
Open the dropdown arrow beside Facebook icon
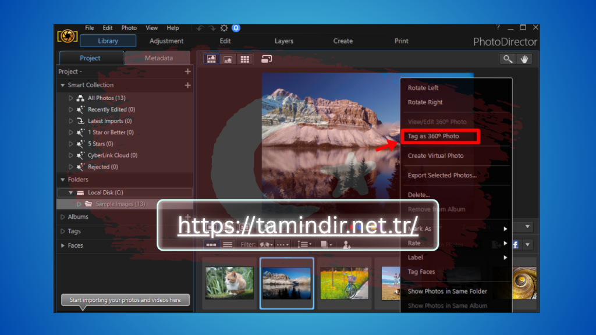[x=528, y=245]
